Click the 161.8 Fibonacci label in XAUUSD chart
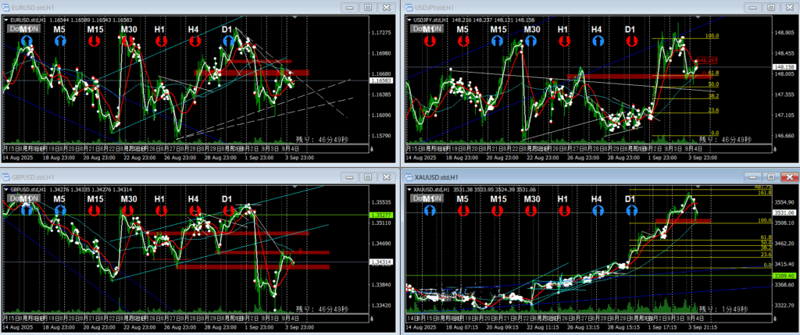The height and width of the screenshot is (335, 800). click(x=765, y=193)
